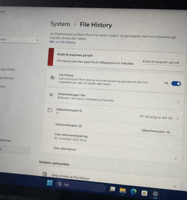
Task: Focus the settings search field
Action: tap(20, 40)
